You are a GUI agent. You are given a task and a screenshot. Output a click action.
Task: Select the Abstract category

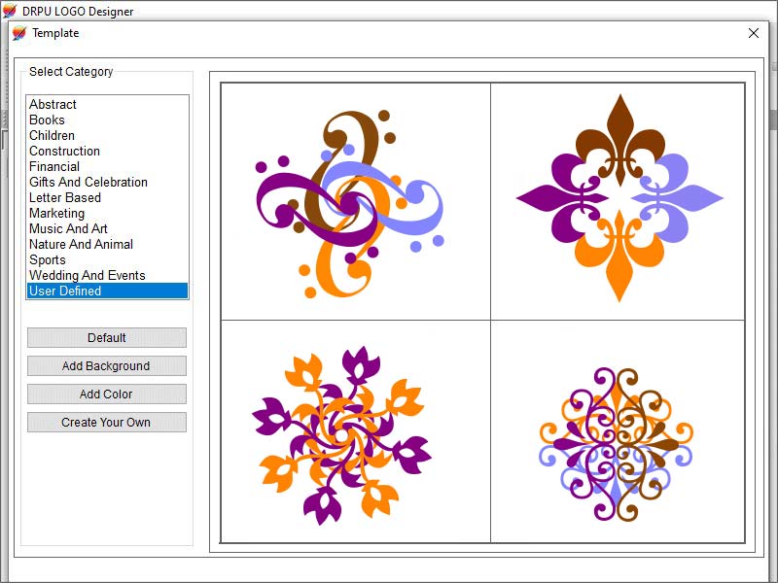[x=53, y=105]
